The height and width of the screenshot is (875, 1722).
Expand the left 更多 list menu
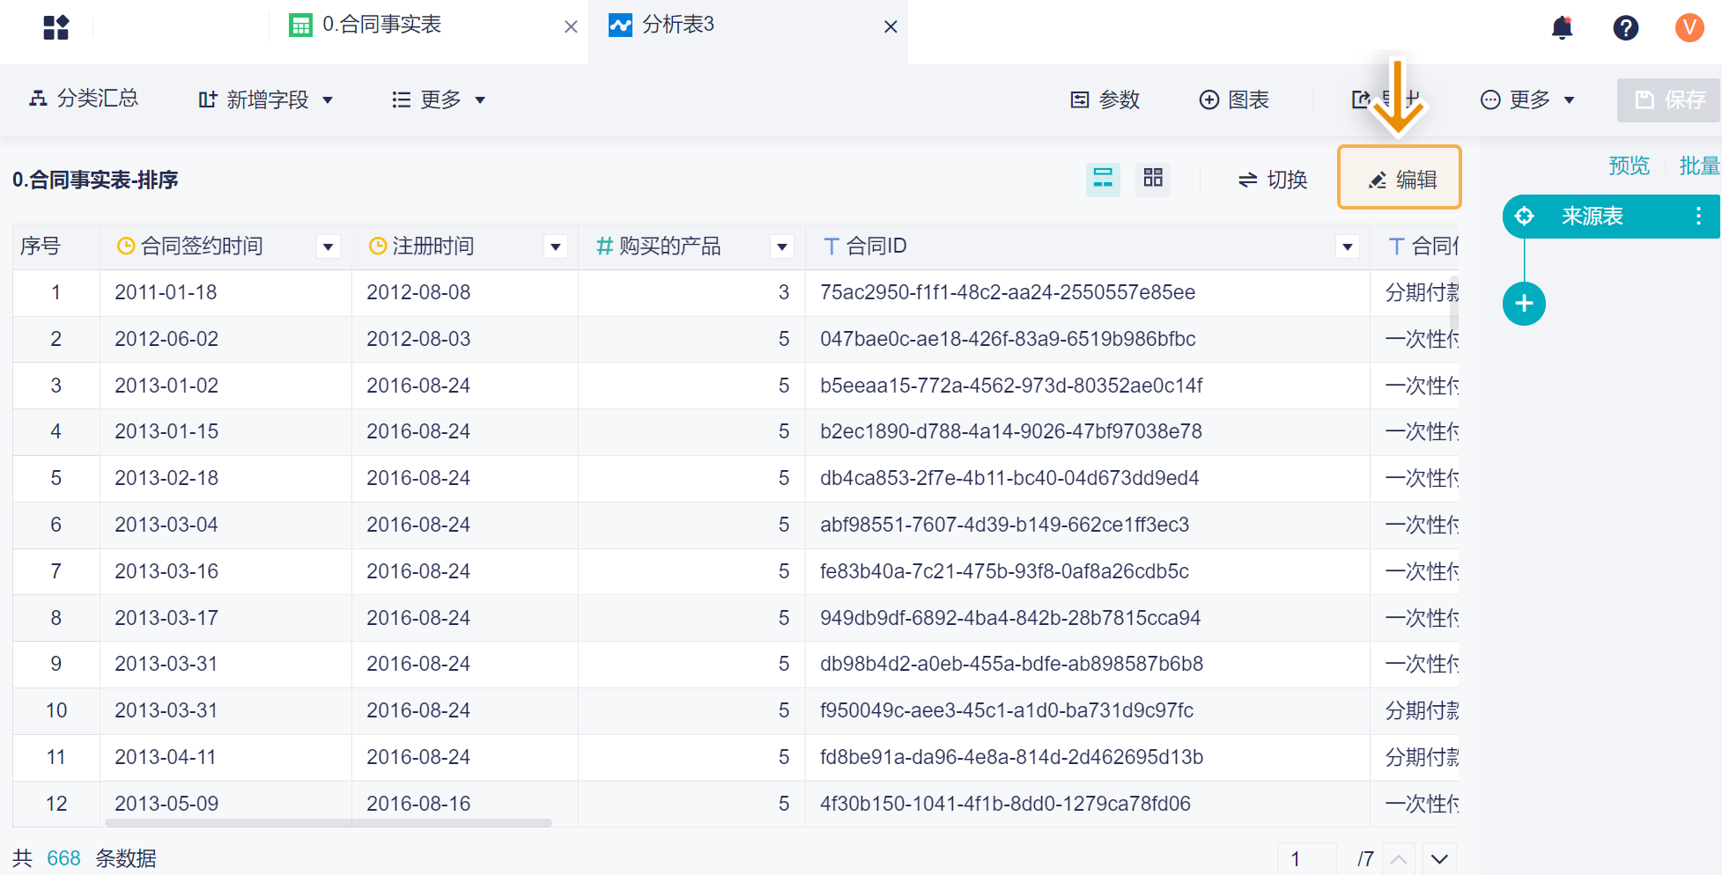[439, 99]
